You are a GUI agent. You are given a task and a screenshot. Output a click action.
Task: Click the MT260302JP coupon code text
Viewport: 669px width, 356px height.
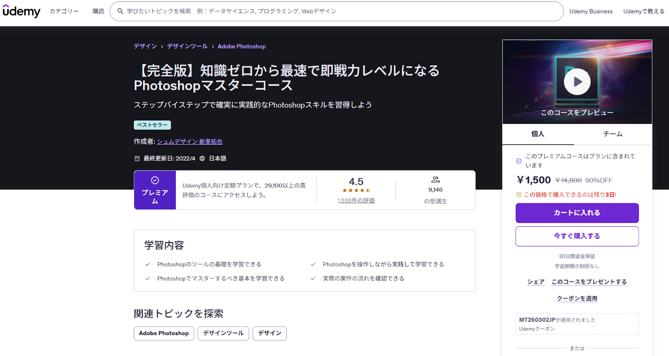[x=537, y=320]
